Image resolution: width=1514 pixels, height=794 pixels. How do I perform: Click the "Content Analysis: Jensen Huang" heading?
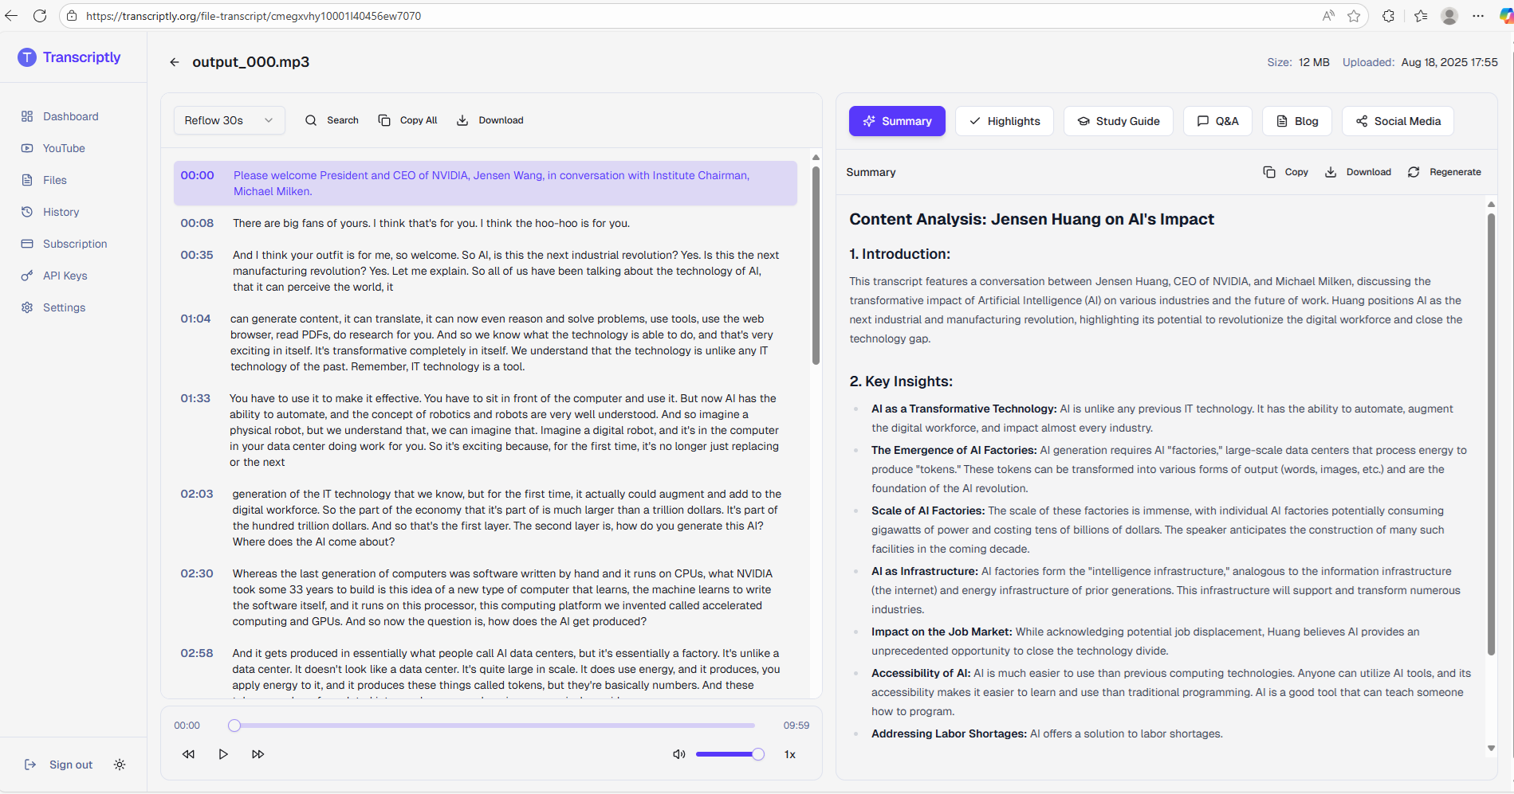(x=1032, y=219)
